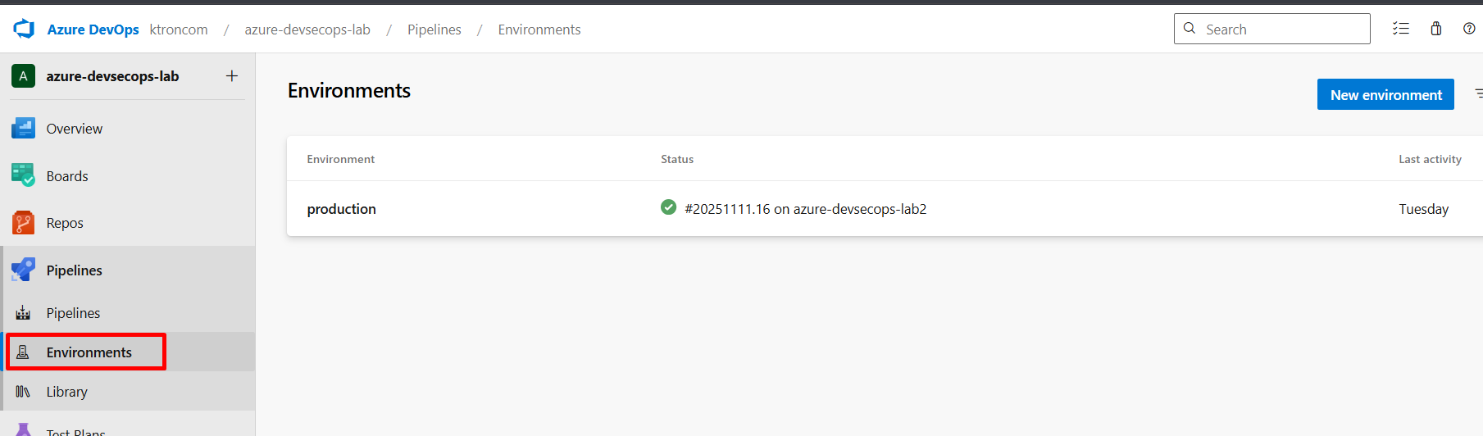Open the Overview hub icon
The height and width of the screenshot is (436, 1483).
coord(23,129)
